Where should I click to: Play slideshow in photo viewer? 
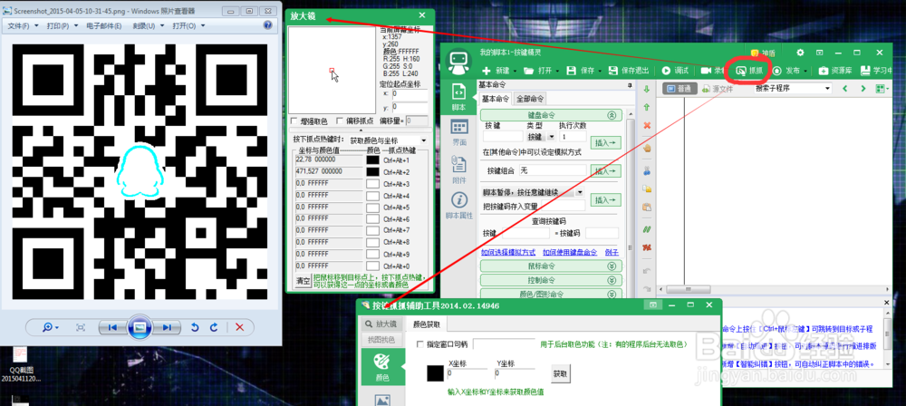140,327
